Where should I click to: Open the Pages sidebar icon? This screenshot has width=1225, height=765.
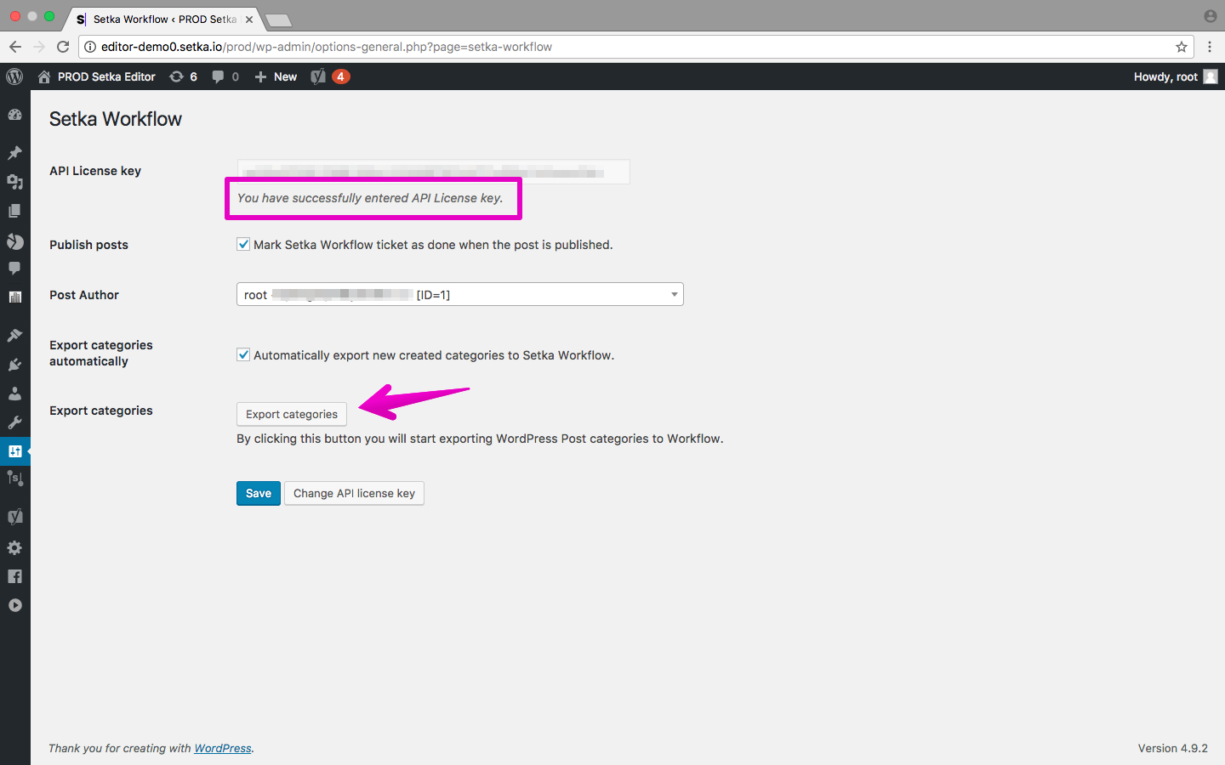[14, 211]
